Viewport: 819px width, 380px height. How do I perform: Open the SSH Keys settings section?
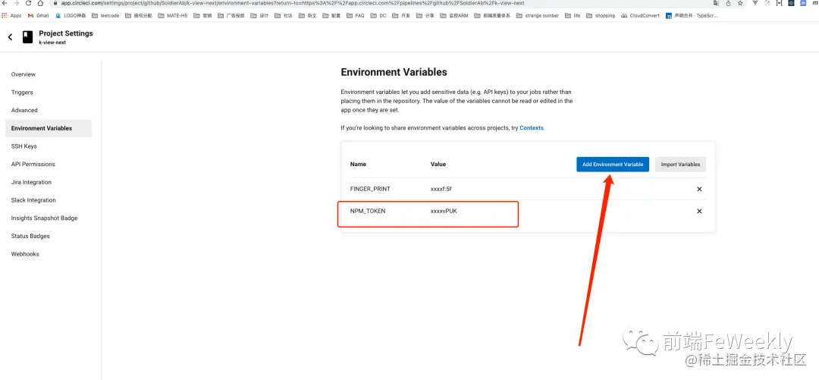pyautogui.click(x=24, y=146)
